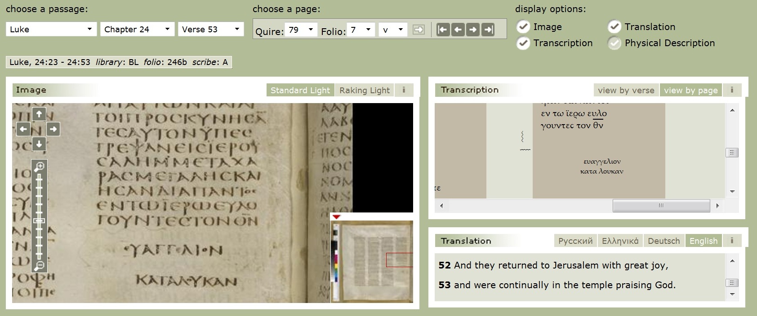The height and width of the screenshot is (316, 757).
Task: Open the recto/verso dropdown showing v
Action: (393, 30)
